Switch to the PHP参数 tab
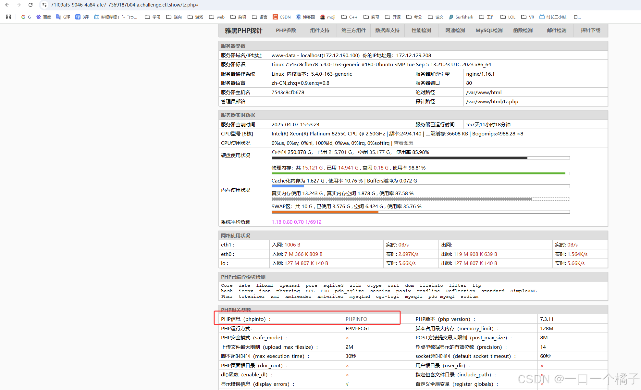This screenshot has width=641, height=390. point(286,31)
